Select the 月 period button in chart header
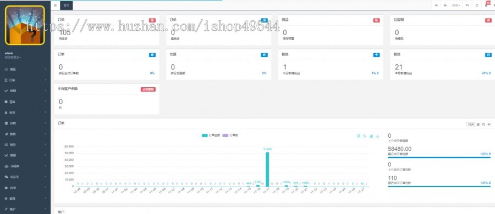495x214 pixels. [x=483, y=125]
